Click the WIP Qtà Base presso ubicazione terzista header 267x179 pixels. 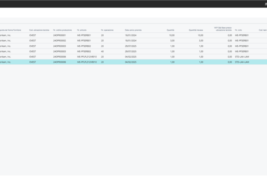click(222, 29)
